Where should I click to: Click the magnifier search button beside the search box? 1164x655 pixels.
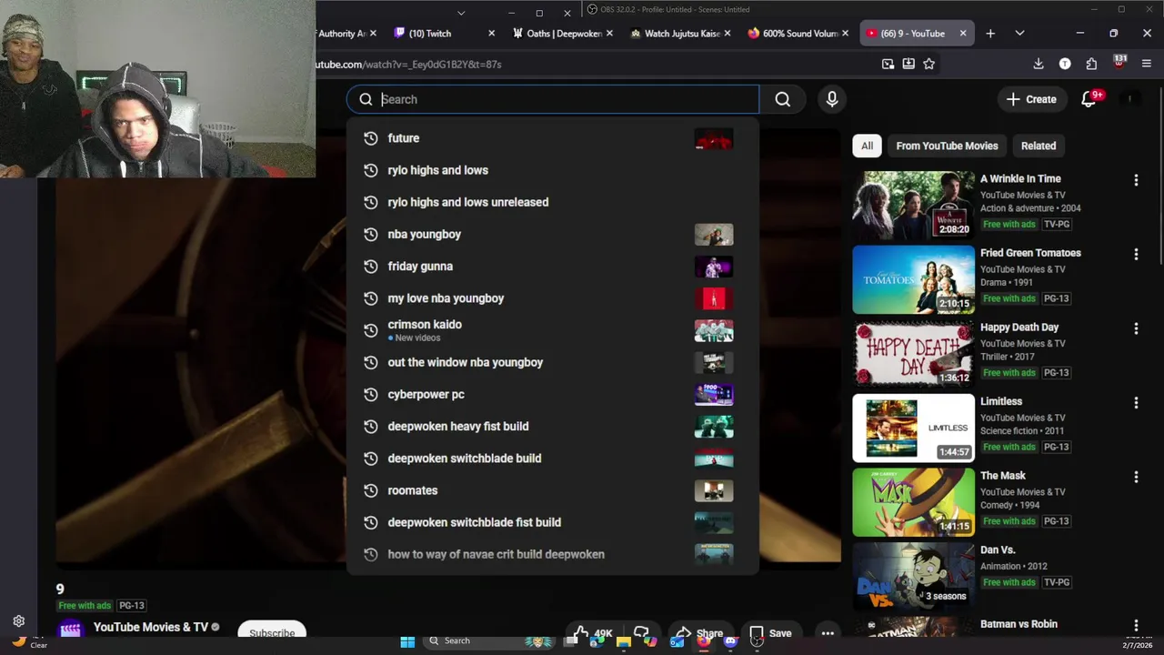tap(782, 99)
